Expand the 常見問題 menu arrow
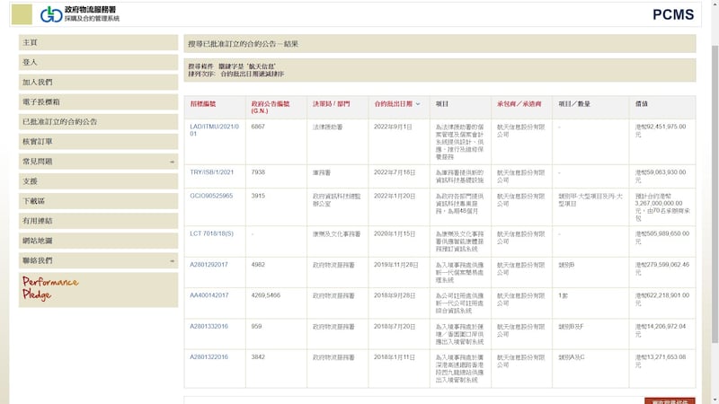 pyautogui.click(x=172, y=162)
